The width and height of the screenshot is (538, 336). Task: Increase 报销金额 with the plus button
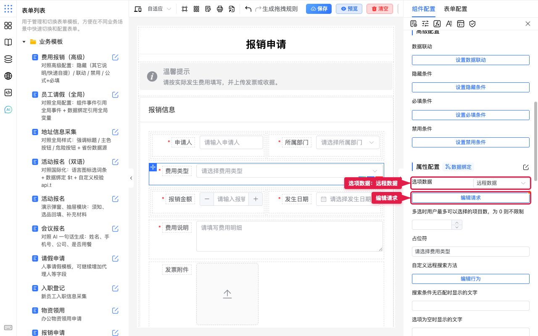(256, 199)
